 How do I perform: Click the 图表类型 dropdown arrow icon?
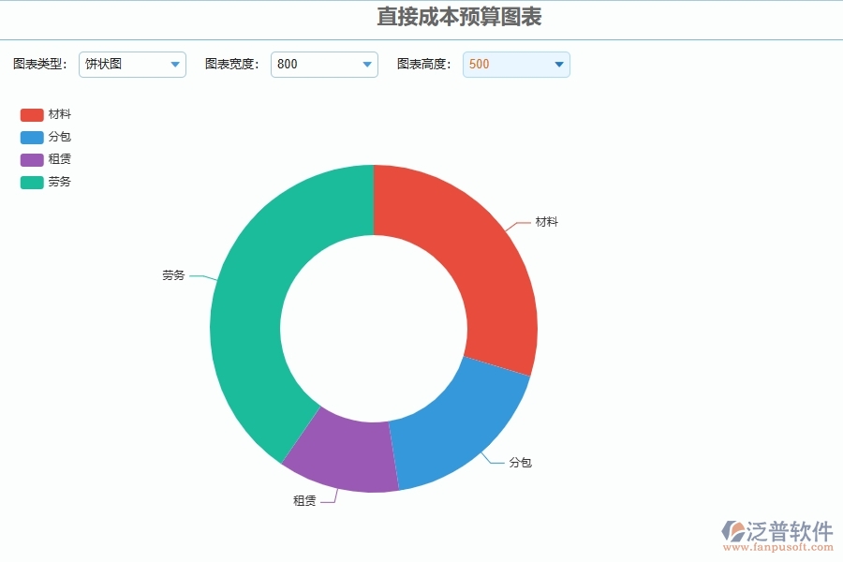point(174,65)
